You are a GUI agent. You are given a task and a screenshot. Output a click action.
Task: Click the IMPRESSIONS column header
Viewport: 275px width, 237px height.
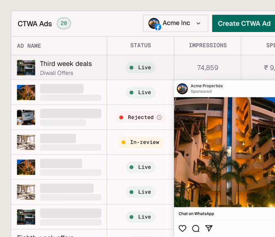pos(208,46)
